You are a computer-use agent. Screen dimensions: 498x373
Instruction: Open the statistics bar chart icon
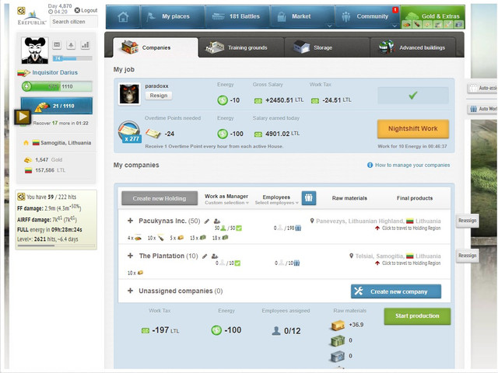tap(85, 45)
